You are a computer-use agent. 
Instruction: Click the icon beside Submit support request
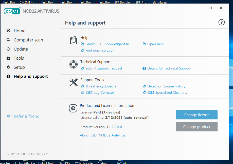click(82, 68)
